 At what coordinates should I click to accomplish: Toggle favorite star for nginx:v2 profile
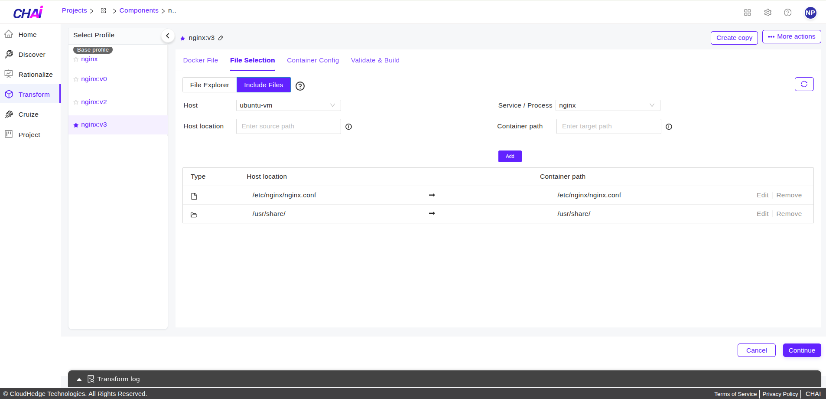click(76, 102)
